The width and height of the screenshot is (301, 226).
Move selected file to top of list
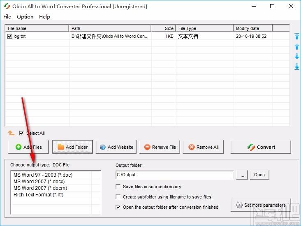tap(297, 36)
